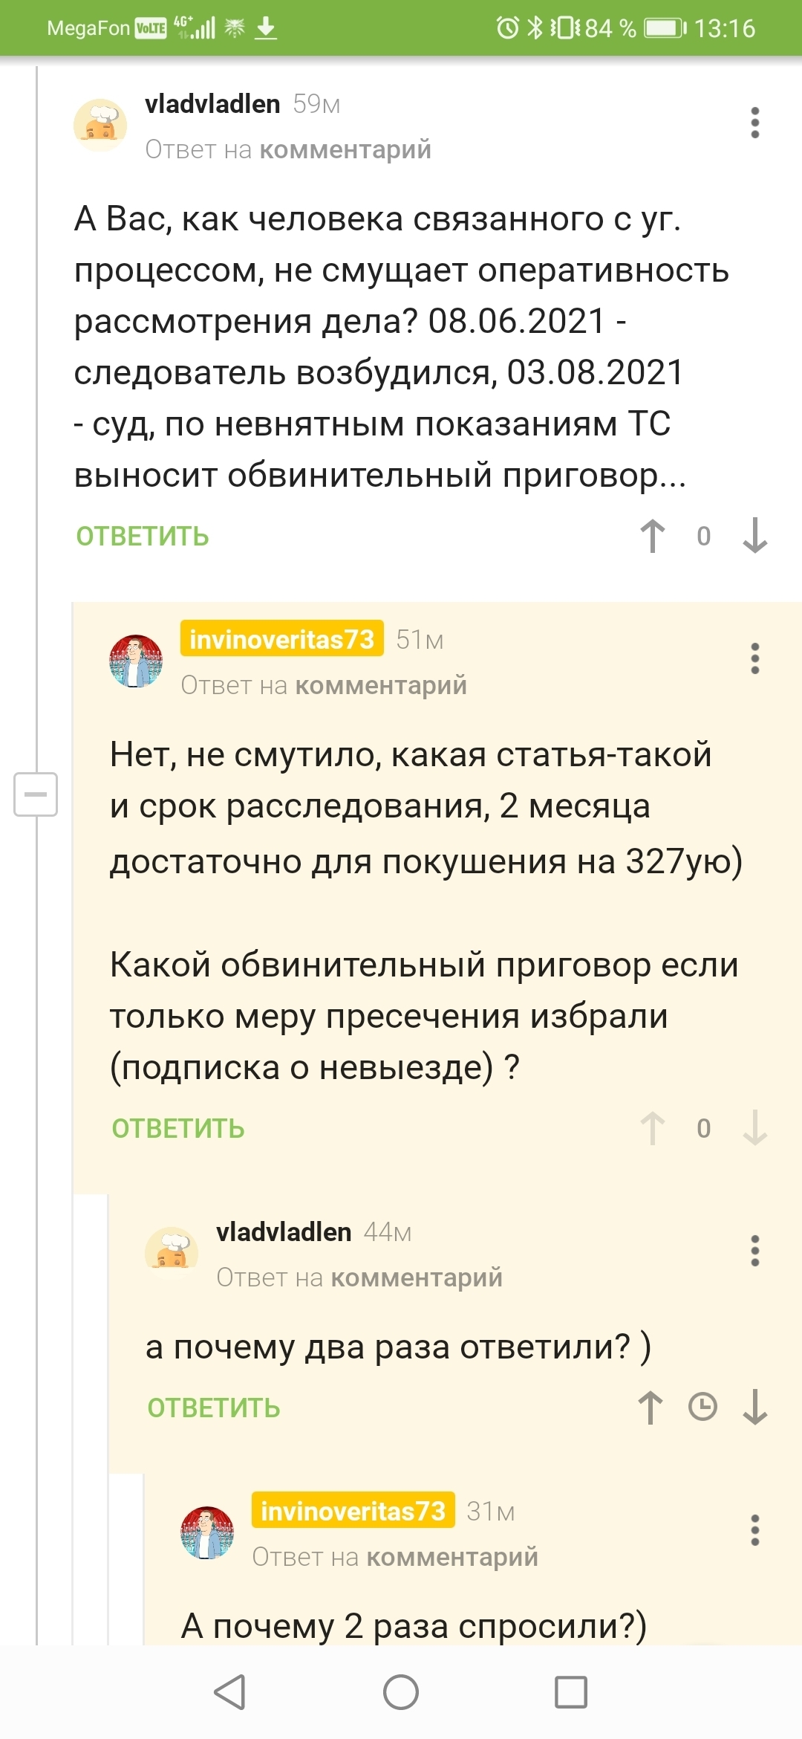Open options menu for vladvladlen's 59m comment
Image resolution: width=802 pixels, height=1739 pixels.
point(754,123)
